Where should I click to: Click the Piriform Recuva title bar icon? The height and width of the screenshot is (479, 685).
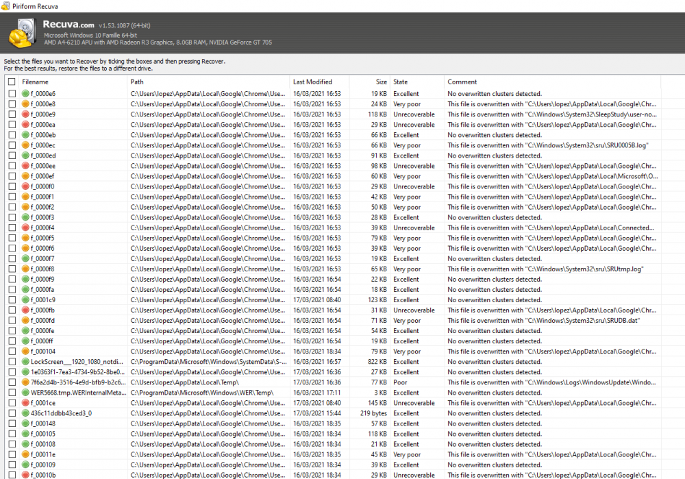tap(5, 5)
